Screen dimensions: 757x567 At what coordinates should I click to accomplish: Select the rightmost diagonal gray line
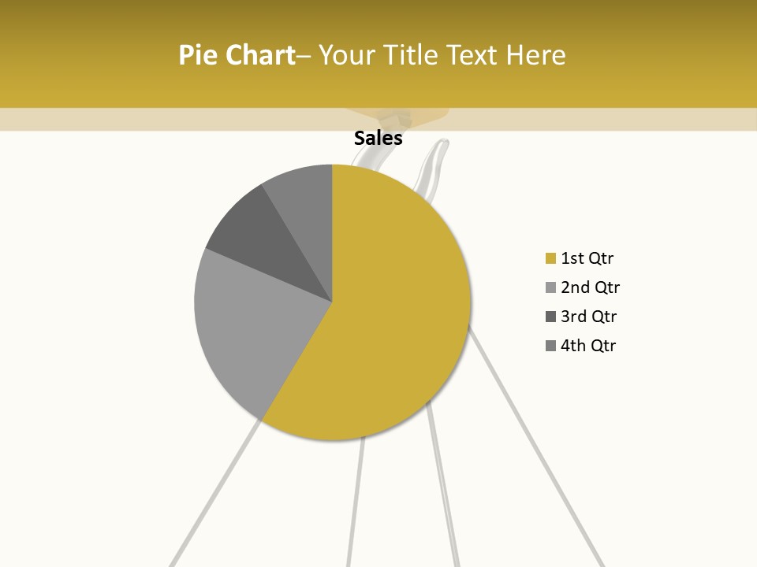[x=537, y=446]
